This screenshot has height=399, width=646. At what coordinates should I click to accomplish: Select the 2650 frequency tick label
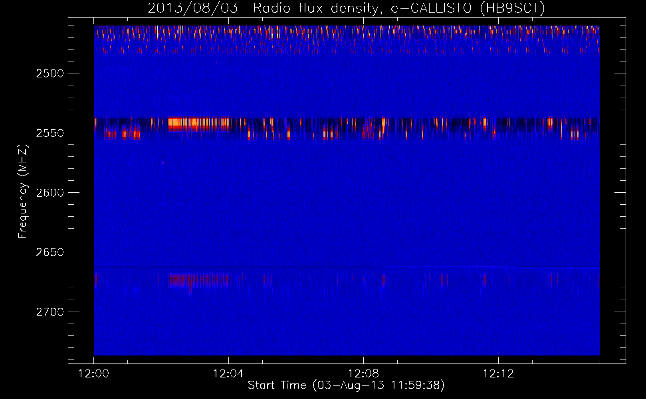pos(50,252)
